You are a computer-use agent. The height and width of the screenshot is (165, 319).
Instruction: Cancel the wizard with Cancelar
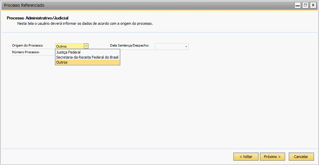301,157
